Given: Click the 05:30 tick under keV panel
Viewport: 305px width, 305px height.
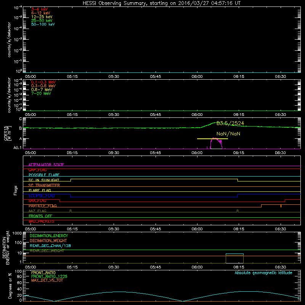Looking at the screenshot, I should 114,77.
